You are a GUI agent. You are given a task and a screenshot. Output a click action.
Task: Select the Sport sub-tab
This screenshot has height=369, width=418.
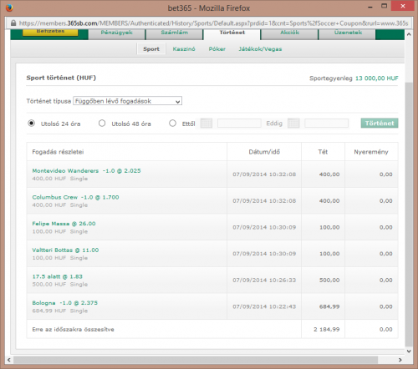tap(151, 49)
